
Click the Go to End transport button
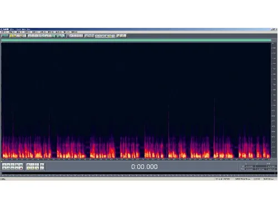tap(17, 168)
